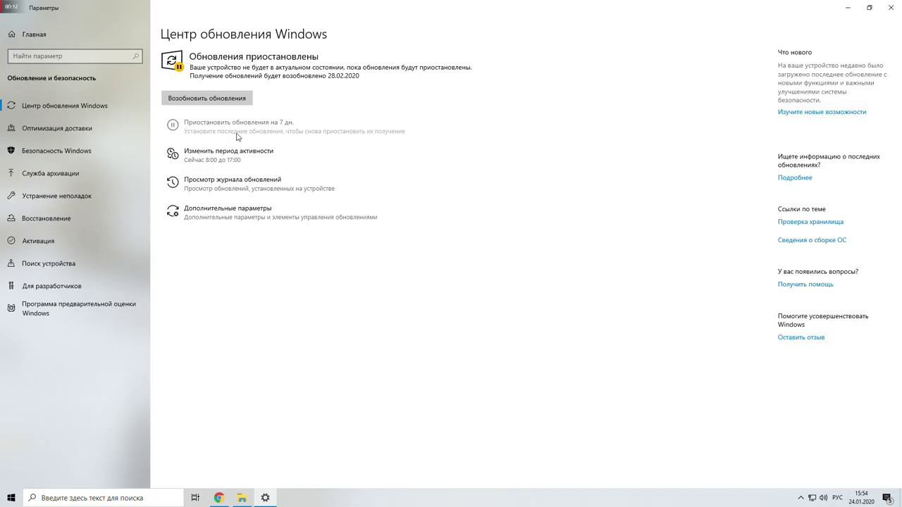Click the Активация checkmark icon
Screen dimensions: 902x507
pos(11,241)
